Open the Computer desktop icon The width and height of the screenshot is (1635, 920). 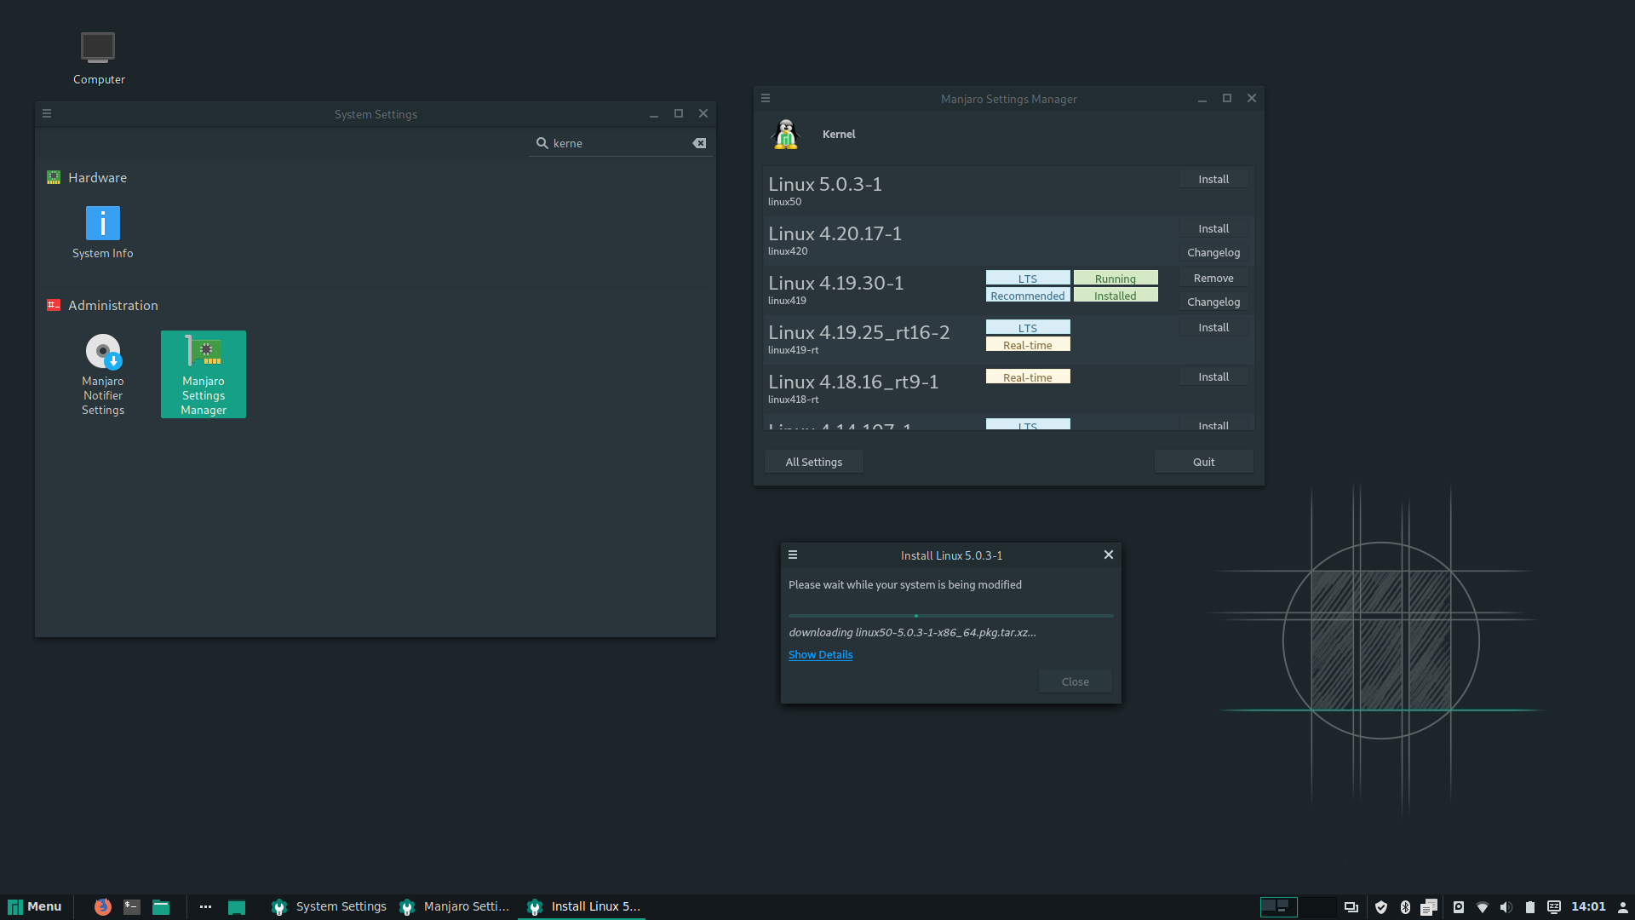point(98,58)
